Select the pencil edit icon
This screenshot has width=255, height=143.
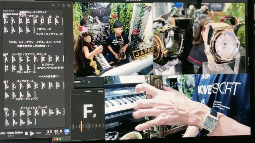pyautogui.click(x=59, y=5)
